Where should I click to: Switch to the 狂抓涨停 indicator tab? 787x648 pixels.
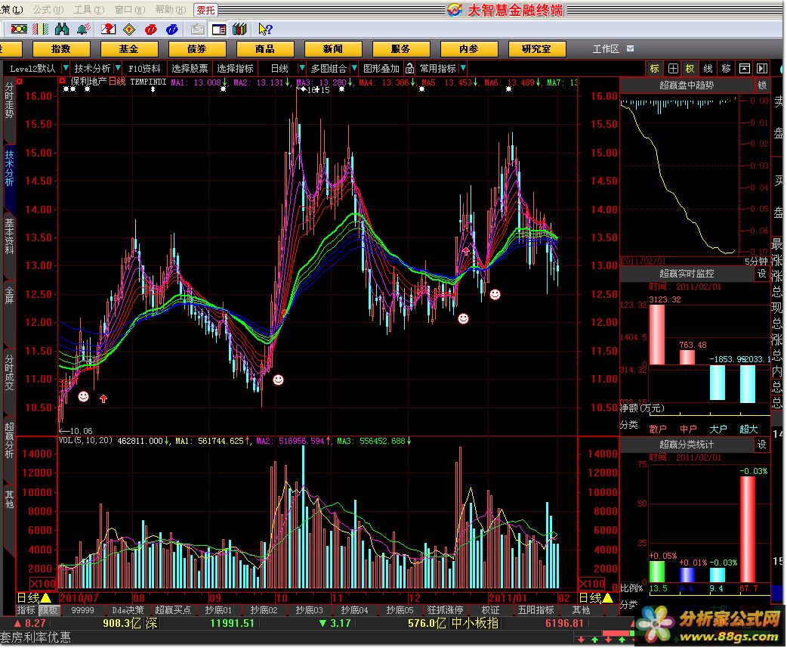[x=445, y=610]
